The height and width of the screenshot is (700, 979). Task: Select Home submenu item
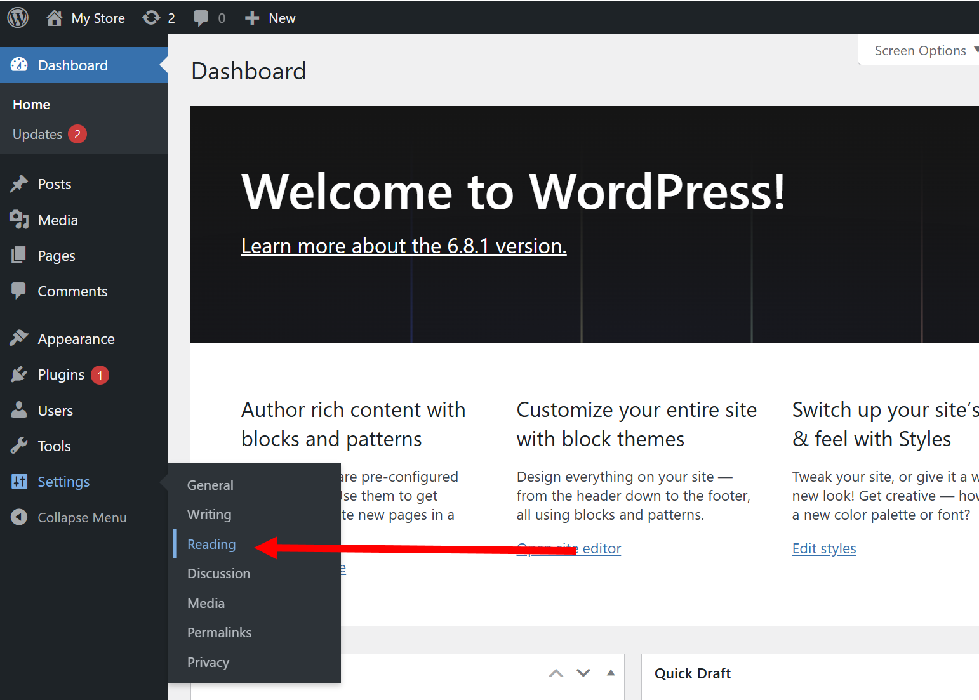[x=31, y=104]
